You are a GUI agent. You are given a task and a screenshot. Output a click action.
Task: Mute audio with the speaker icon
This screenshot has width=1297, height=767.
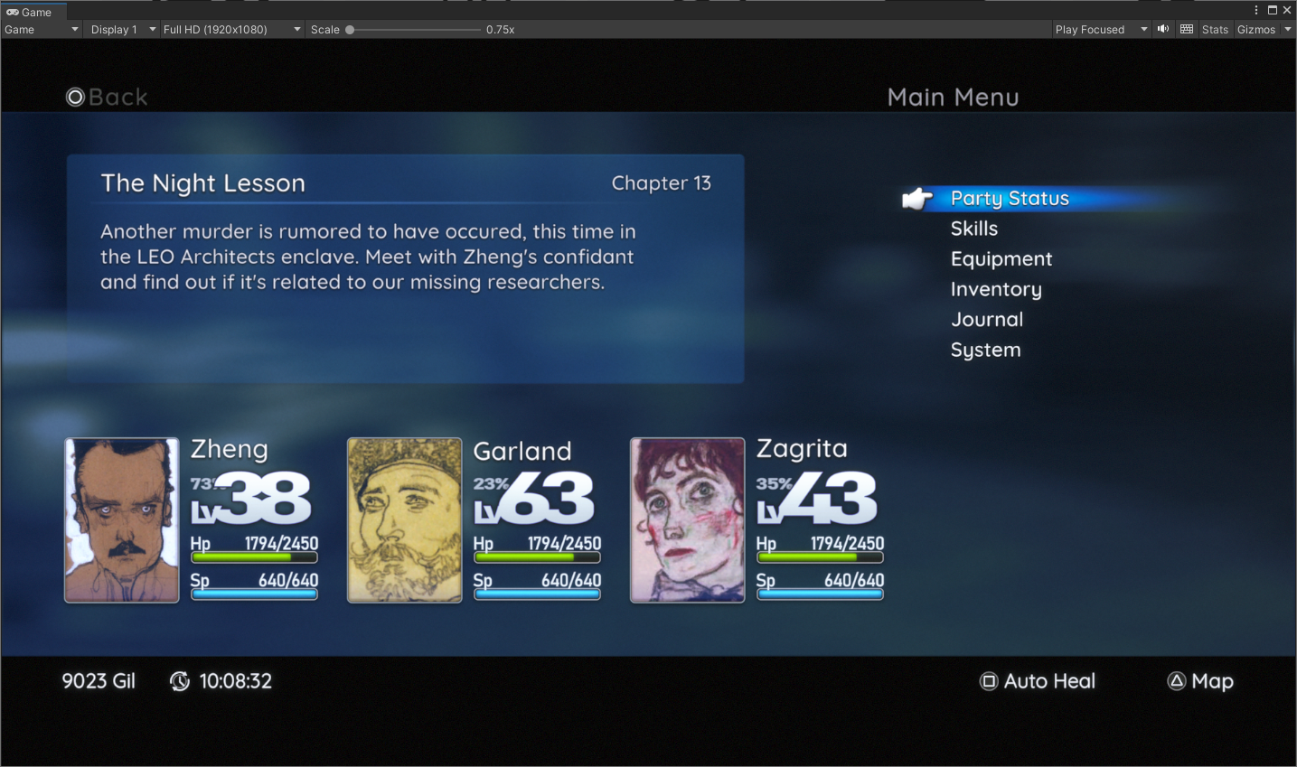coord(1163,29)
